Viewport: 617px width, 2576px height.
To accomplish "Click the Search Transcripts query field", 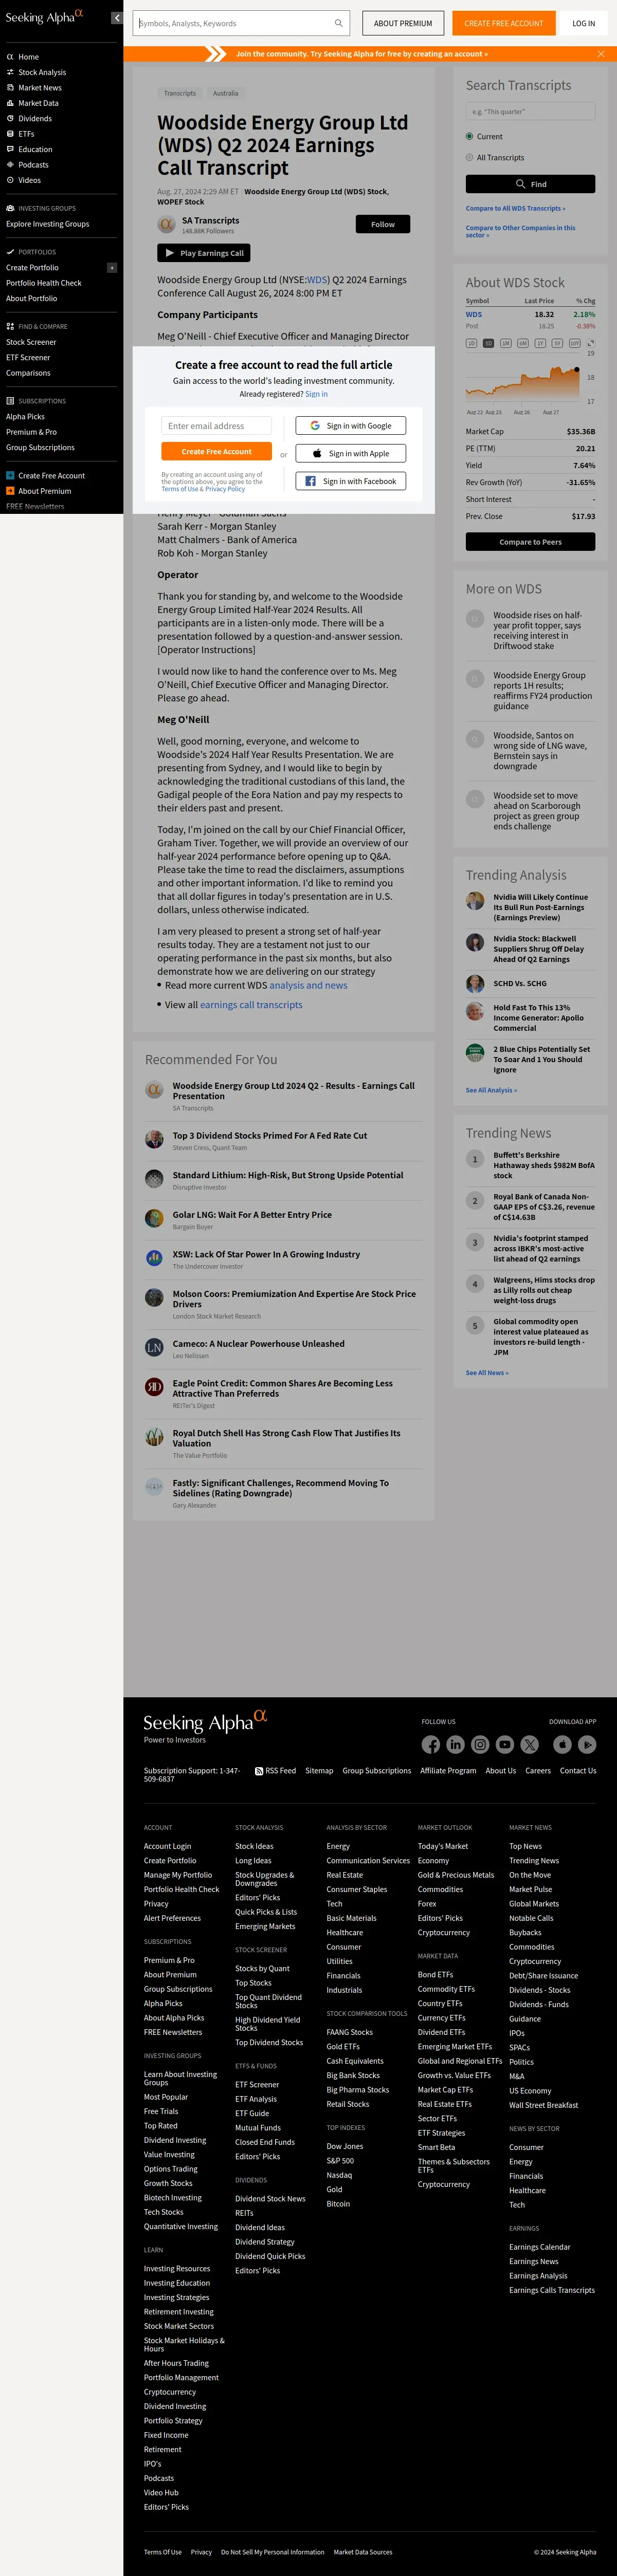I will (530, 112).
